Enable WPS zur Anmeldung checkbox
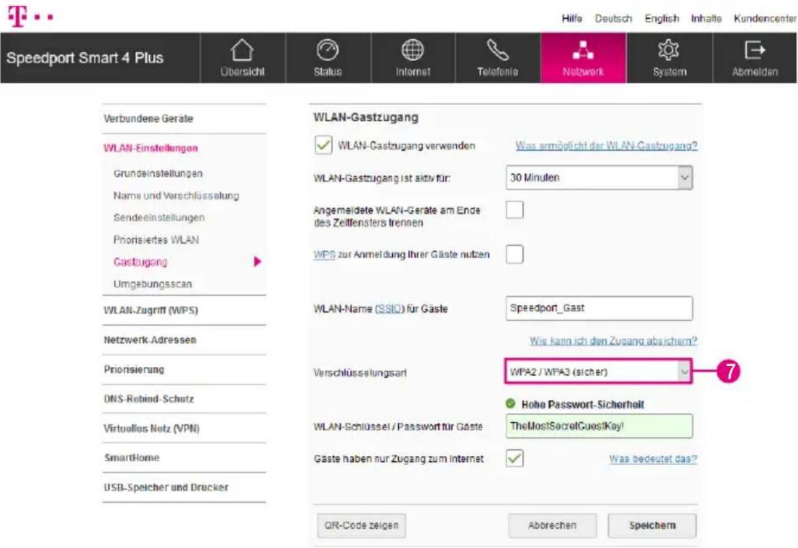 click(x=515, y=254)
